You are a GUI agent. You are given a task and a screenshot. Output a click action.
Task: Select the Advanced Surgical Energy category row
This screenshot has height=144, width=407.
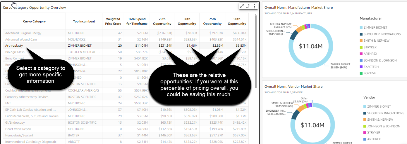point(23,33)
